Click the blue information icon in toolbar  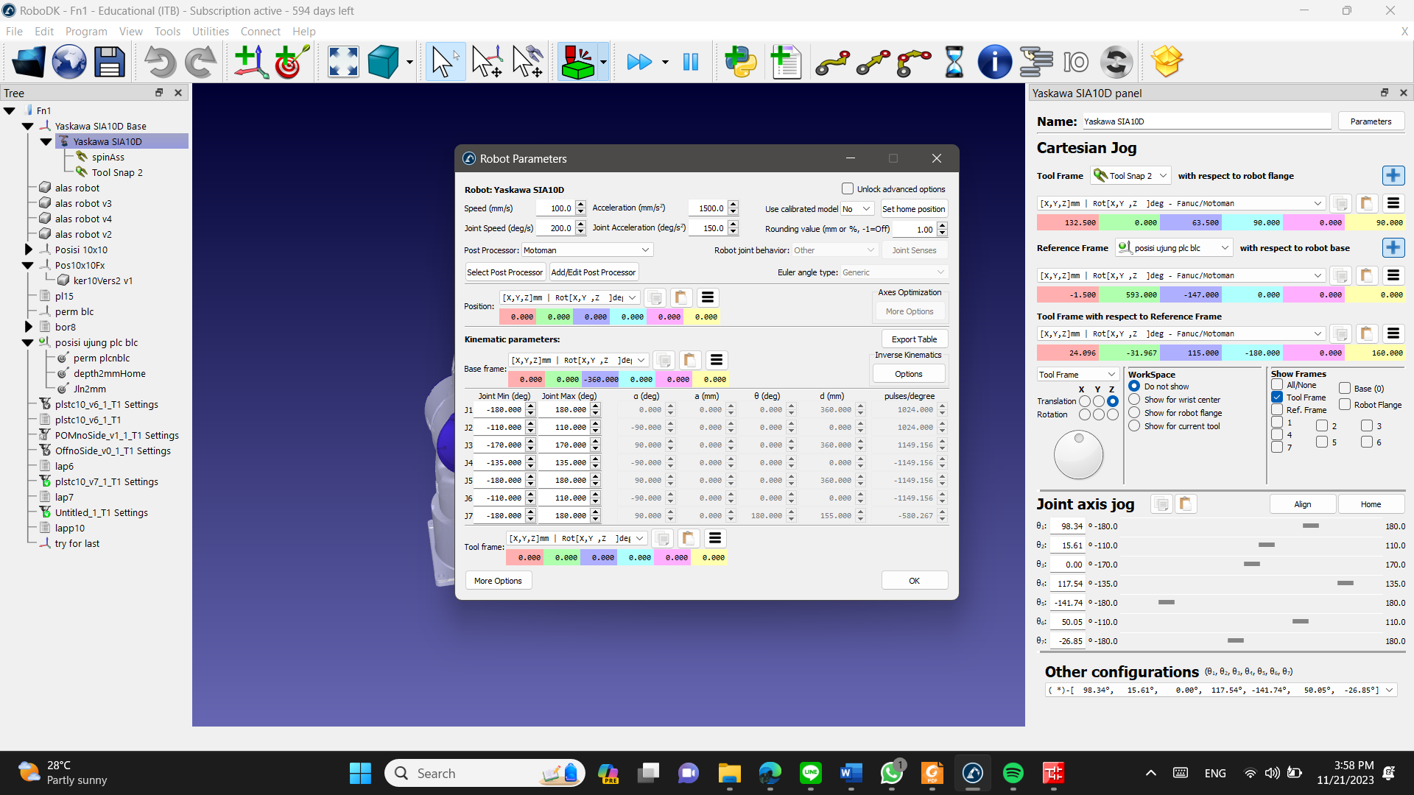pyautogui.click(x=994, y=62)
